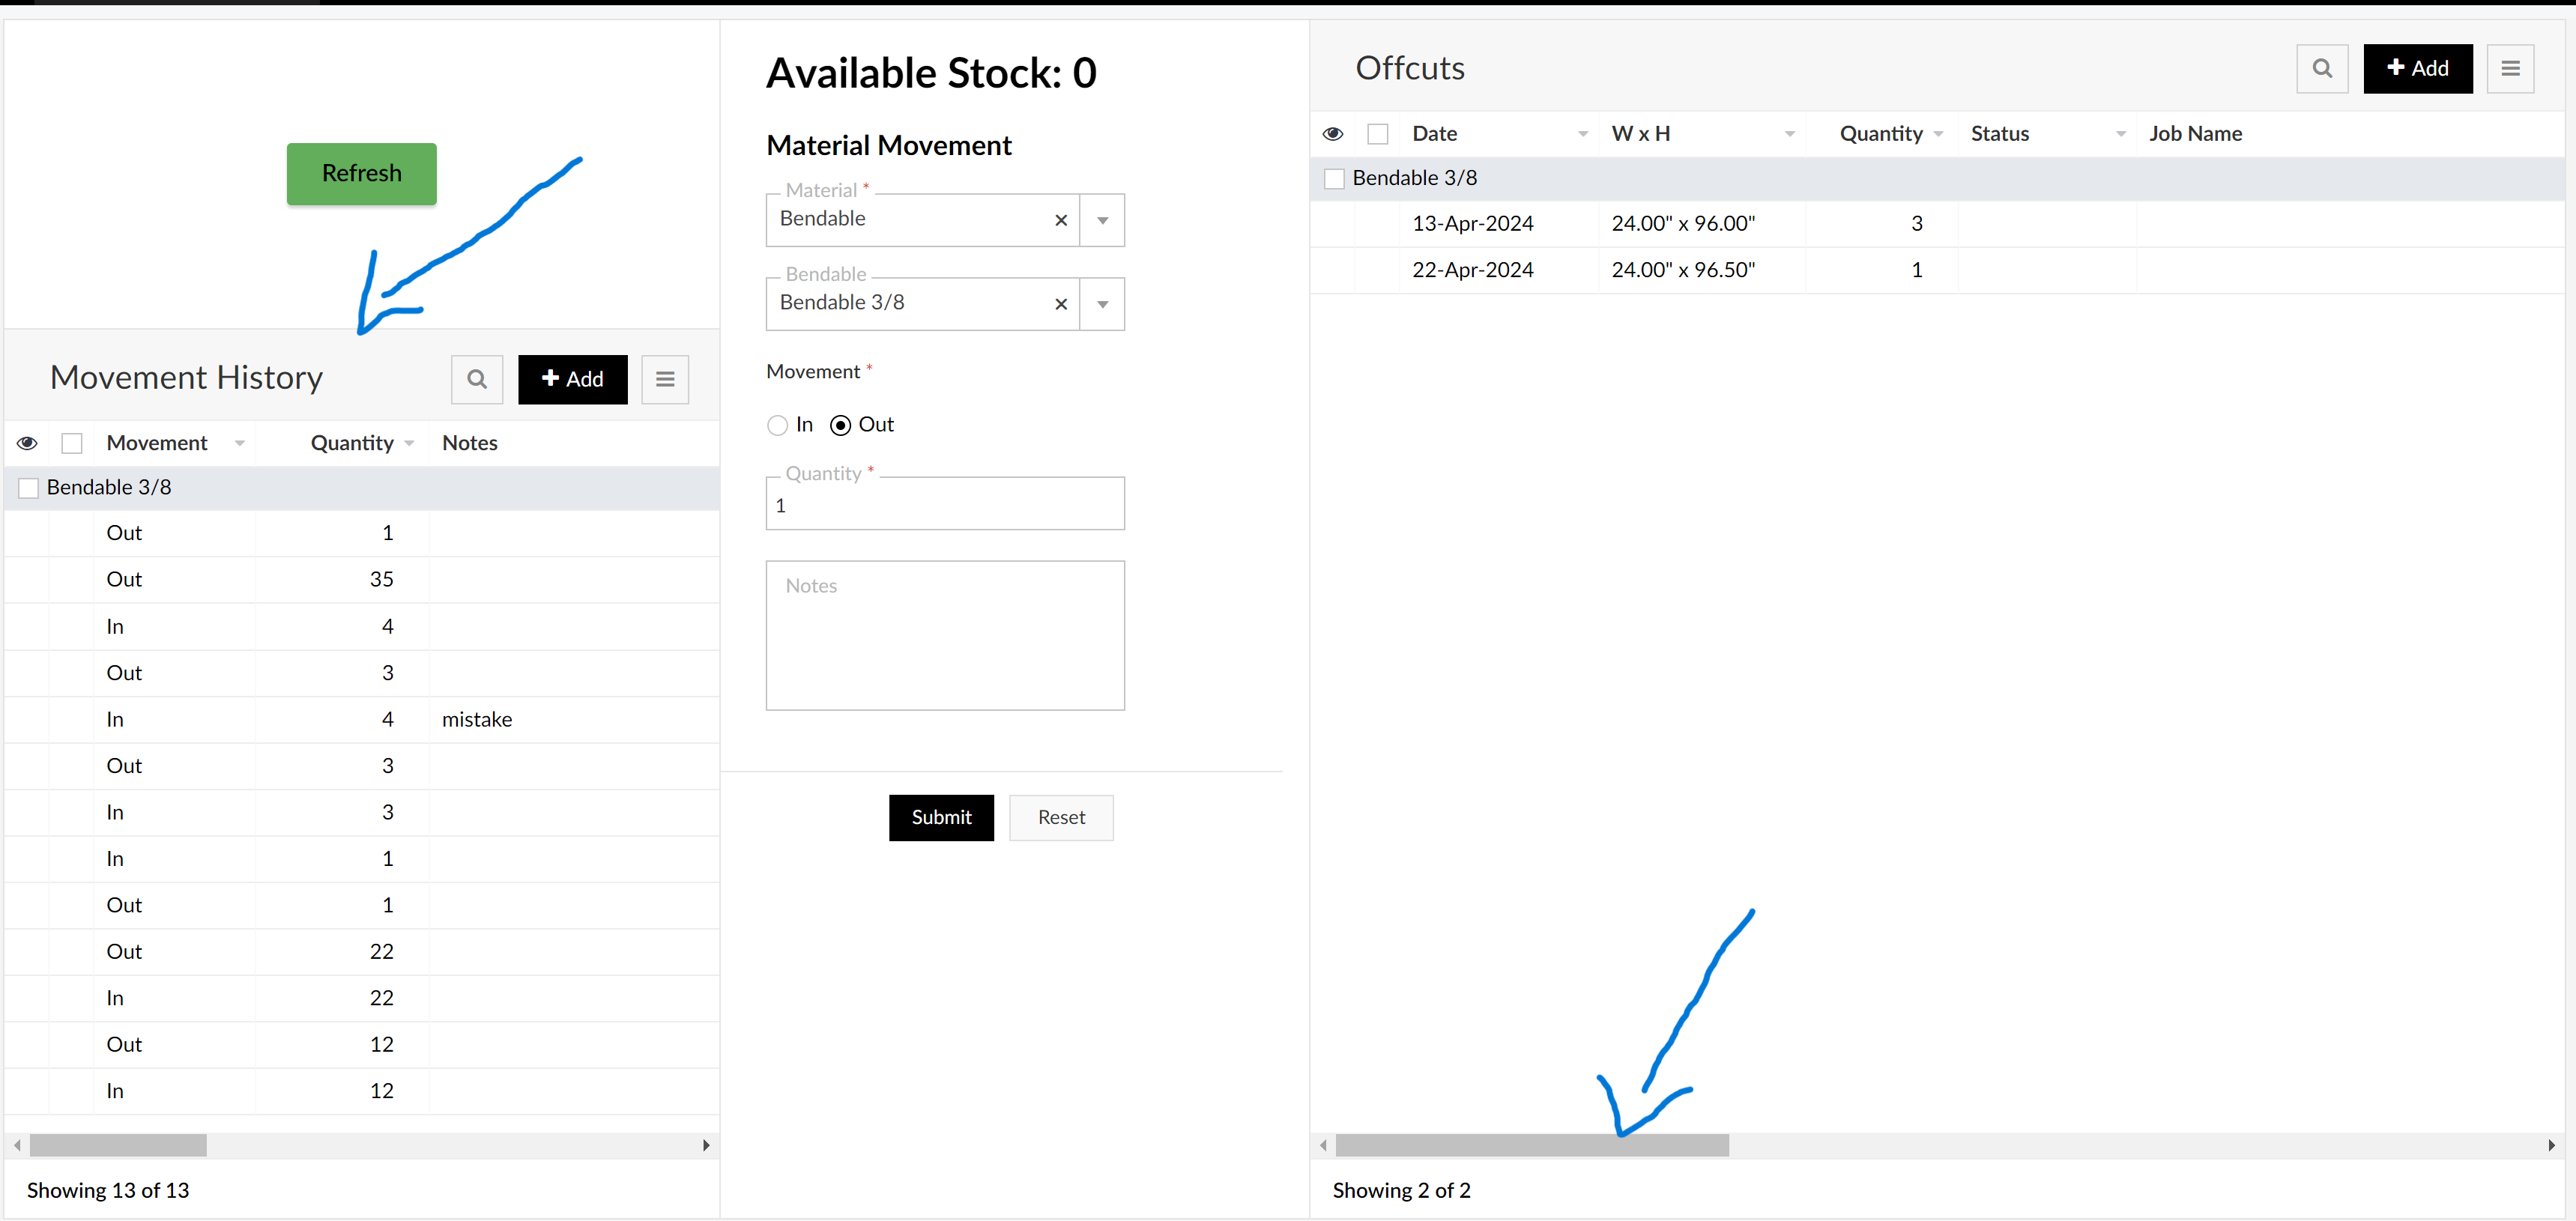Open search in Movement History panel
This screenshot has width=2576, height=1221.
click(476, 379)
